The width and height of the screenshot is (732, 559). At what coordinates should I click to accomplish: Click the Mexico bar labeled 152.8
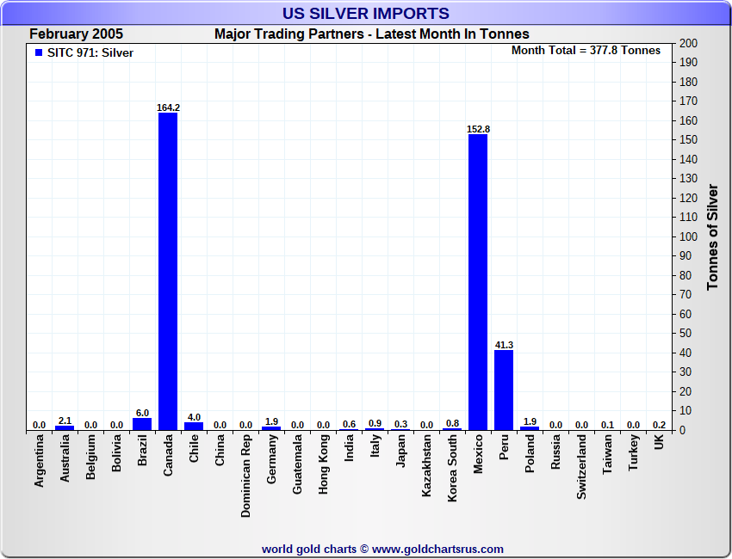coord(478,282)
